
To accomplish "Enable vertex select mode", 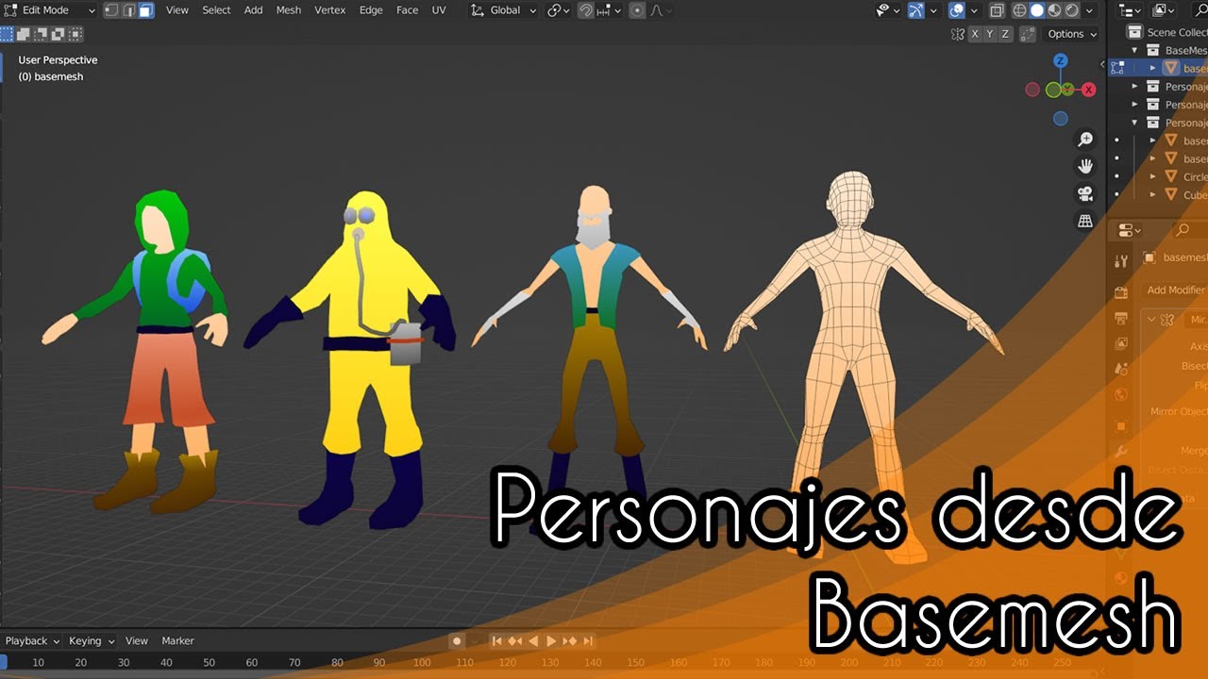I will pos(111,10).
